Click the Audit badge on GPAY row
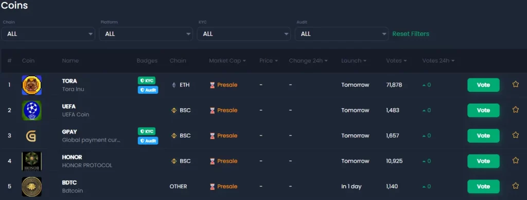 pyautogui.click(x=148, y=141)
